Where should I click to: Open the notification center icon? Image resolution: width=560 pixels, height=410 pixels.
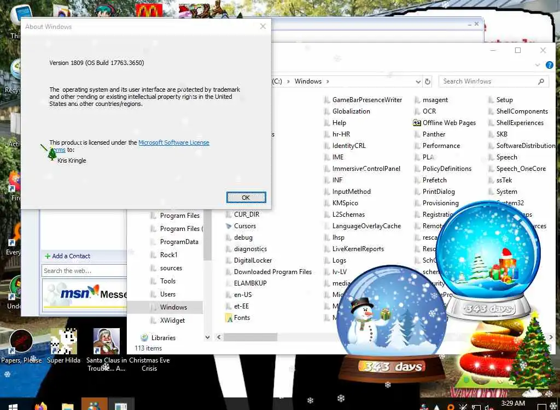542,407
